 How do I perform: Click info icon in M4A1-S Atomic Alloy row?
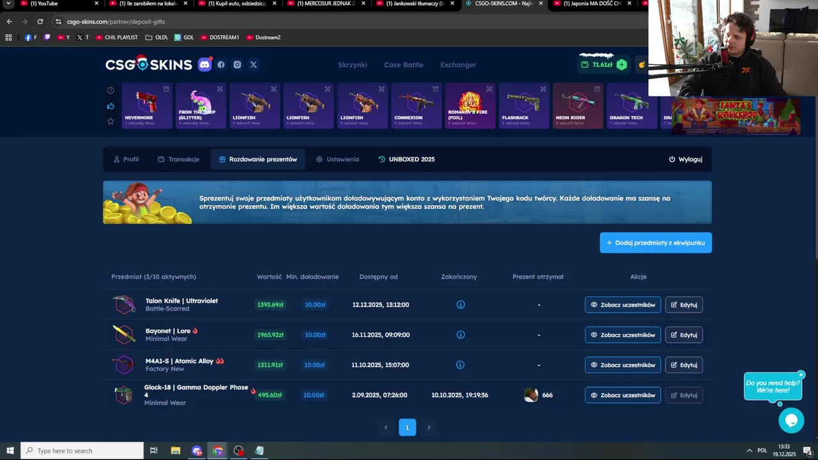tap(460, 365)
